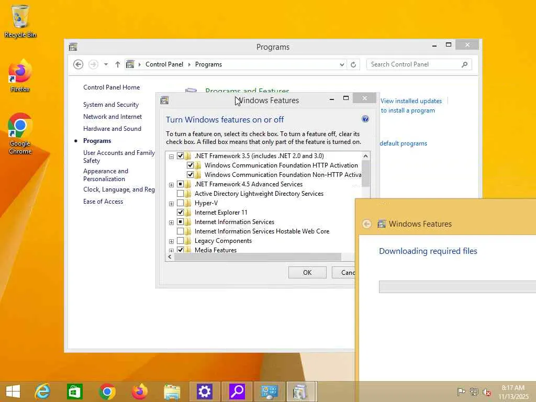Open User Accounts and Family Safety

pos(119,157)
